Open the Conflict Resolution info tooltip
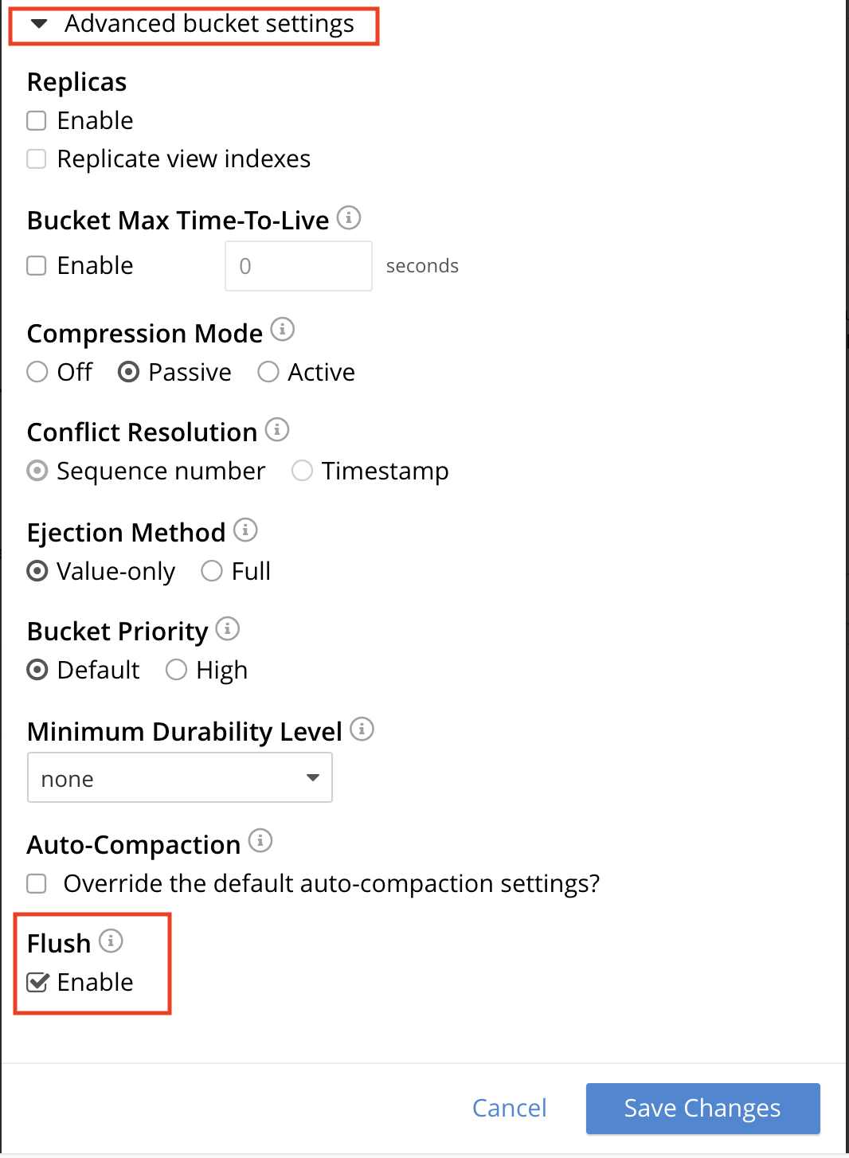Screen dimensions: 849x1158 tap(277, 428)
